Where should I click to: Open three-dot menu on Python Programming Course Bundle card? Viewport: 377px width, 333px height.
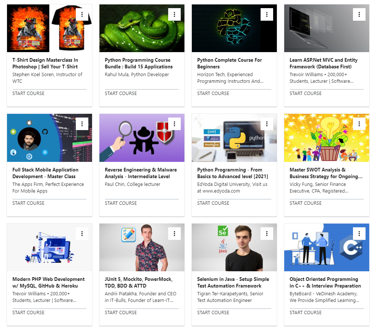(x=174, y=14)
